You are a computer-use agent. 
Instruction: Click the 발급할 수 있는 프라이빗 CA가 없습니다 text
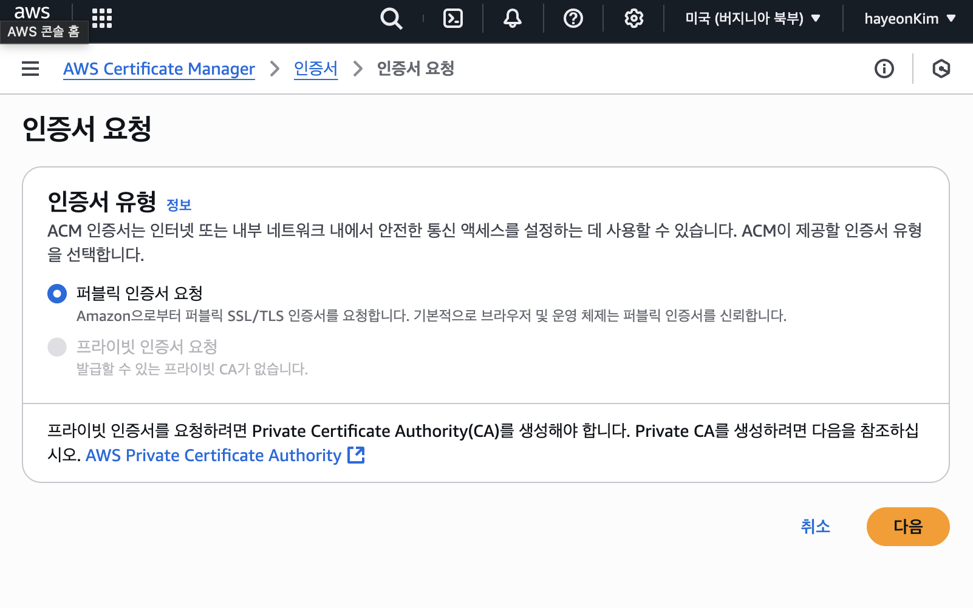pos(192,369)
